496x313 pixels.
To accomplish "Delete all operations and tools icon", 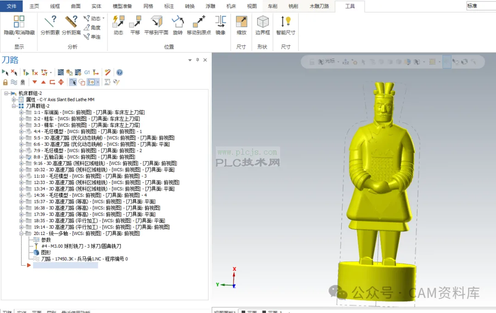I will tap(107, 73).
